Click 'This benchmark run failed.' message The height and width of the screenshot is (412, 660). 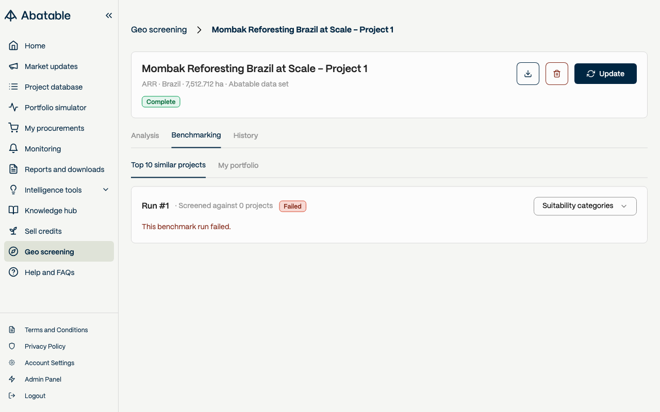186,227
